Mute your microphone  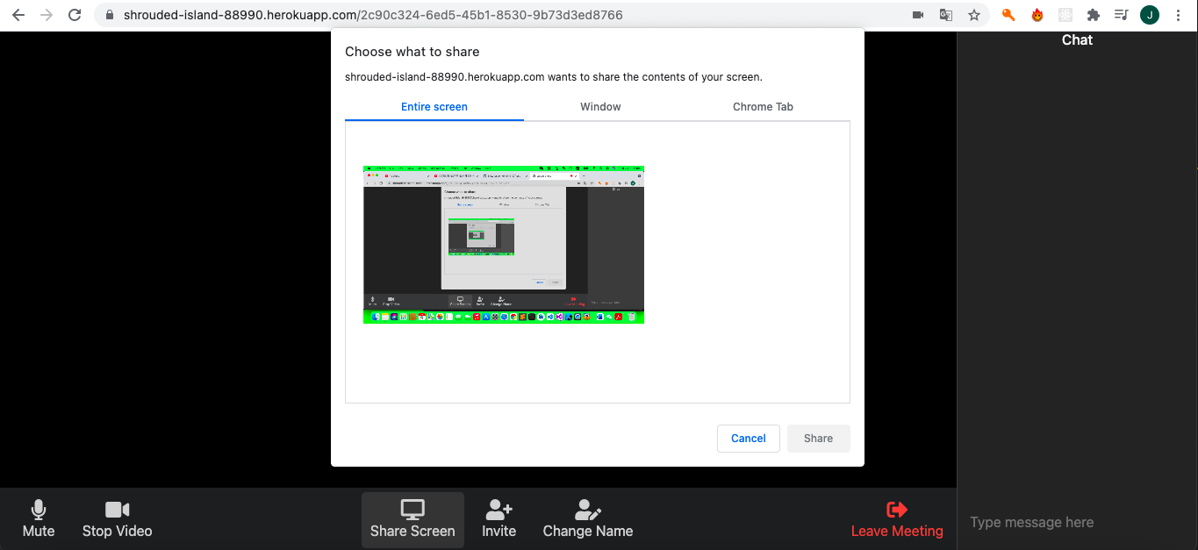[38, 510]
